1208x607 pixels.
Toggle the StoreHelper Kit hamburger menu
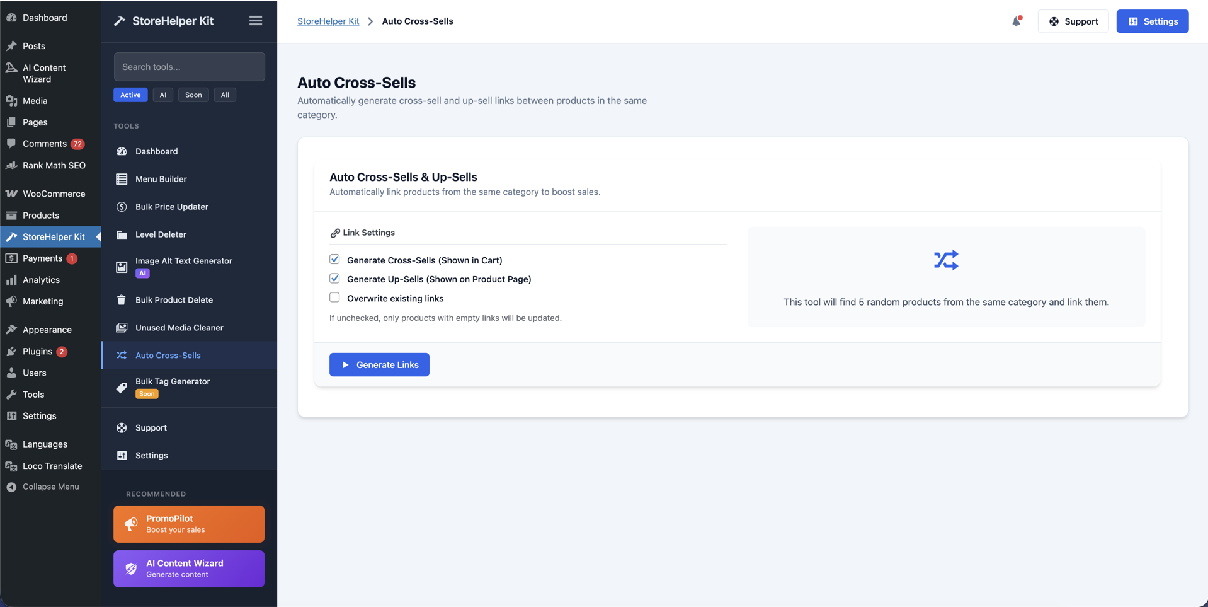pos(255,21)
